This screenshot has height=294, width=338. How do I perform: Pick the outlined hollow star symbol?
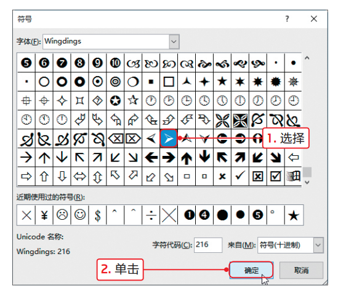click(133, 100)
